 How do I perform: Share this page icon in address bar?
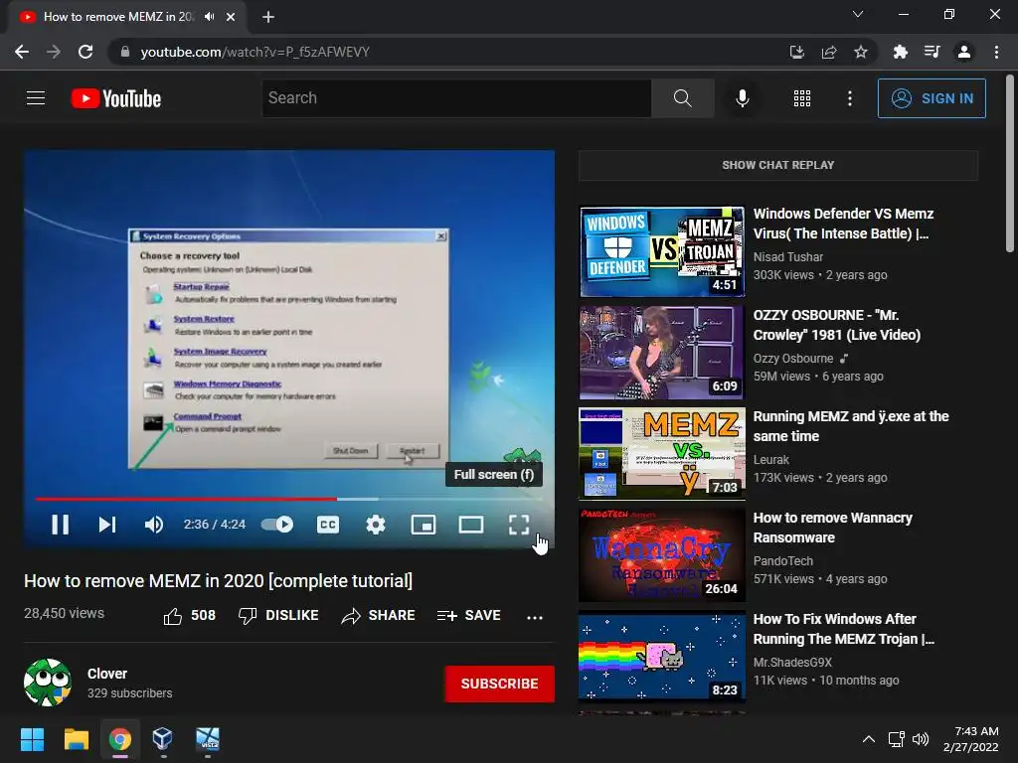tap(829, 52)
